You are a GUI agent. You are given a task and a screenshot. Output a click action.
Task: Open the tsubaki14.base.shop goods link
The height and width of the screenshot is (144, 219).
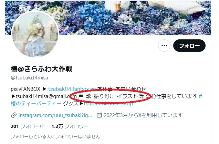point(108,104)
